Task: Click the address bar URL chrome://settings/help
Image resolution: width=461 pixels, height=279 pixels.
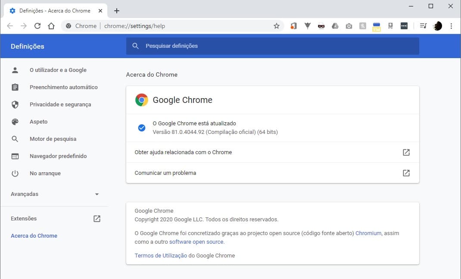Action: (135, 26)
